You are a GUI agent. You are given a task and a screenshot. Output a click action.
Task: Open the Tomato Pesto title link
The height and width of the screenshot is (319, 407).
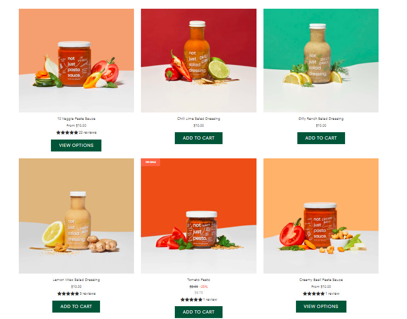[x=199, y=280]
